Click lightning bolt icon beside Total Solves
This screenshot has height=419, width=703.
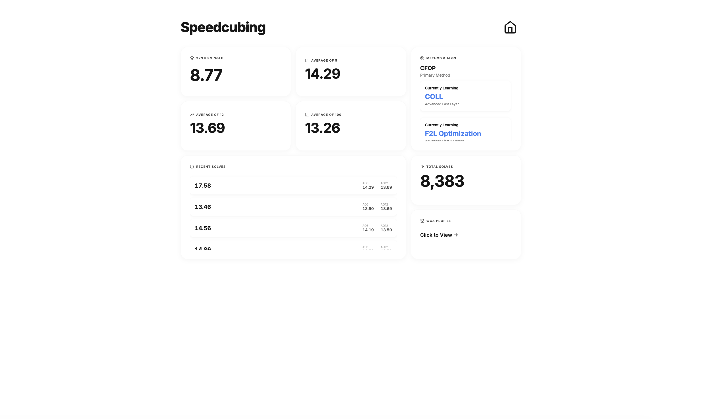click(422, 167)
